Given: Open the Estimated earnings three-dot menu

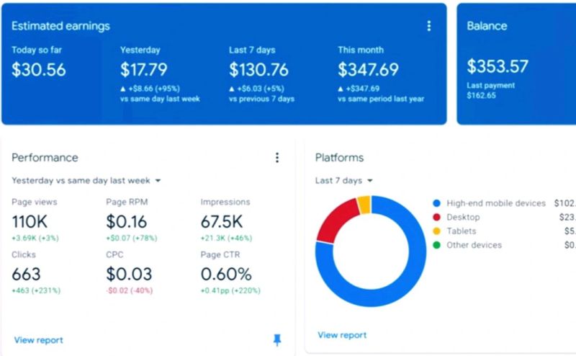Looking at the screenshot, I should click(x=429, y=26).
